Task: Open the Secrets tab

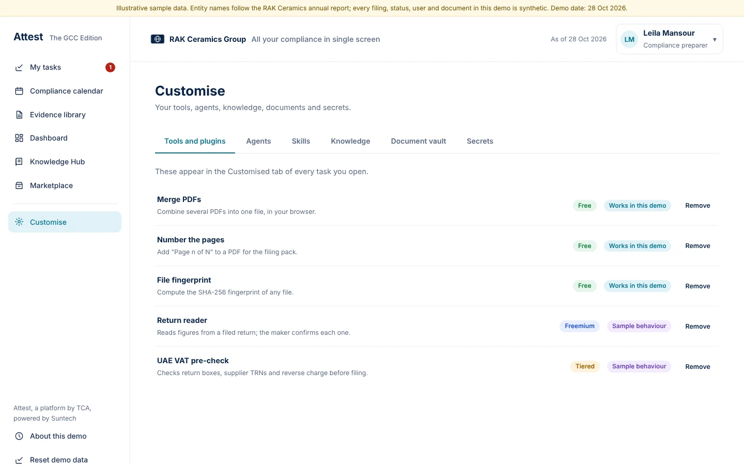Action: (480, 141)
